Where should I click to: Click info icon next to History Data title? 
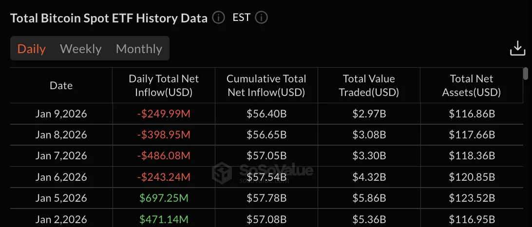click(219, 18)
